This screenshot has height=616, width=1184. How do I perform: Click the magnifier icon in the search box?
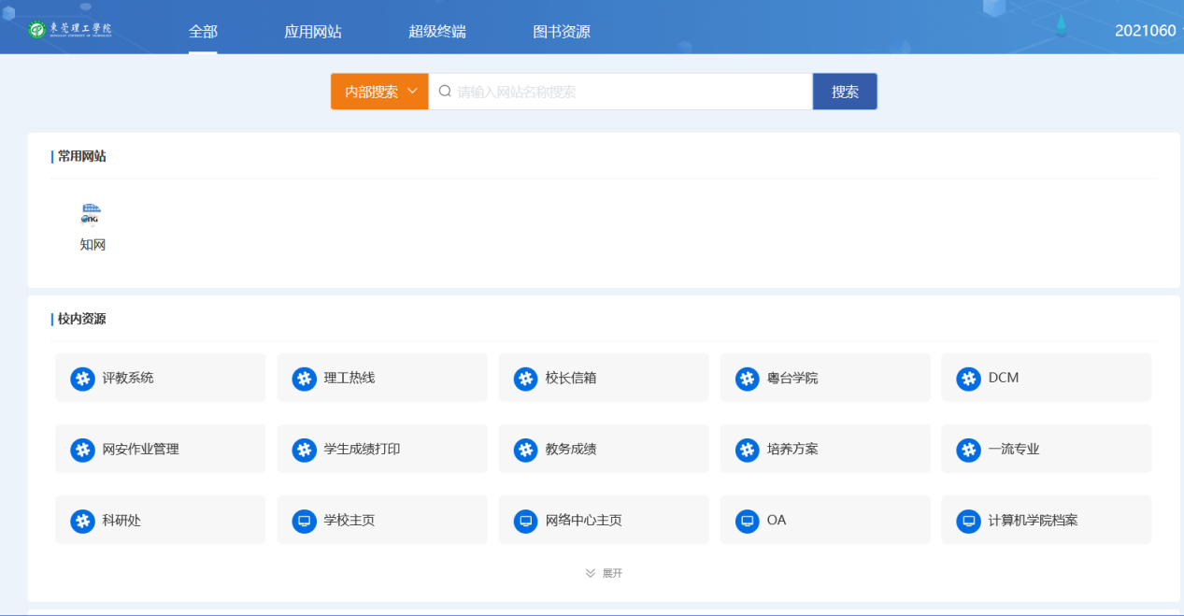[445, 92]
